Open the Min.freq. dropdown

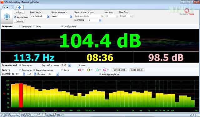(117, 16)
